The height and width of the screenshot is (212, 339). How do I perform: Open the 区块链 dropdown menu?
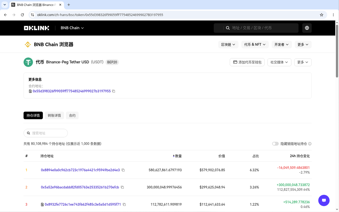click(x=228, y=45)
